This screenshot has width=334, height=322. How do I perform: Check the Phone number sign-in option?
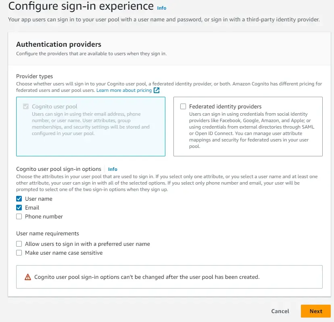coord(19,216)
